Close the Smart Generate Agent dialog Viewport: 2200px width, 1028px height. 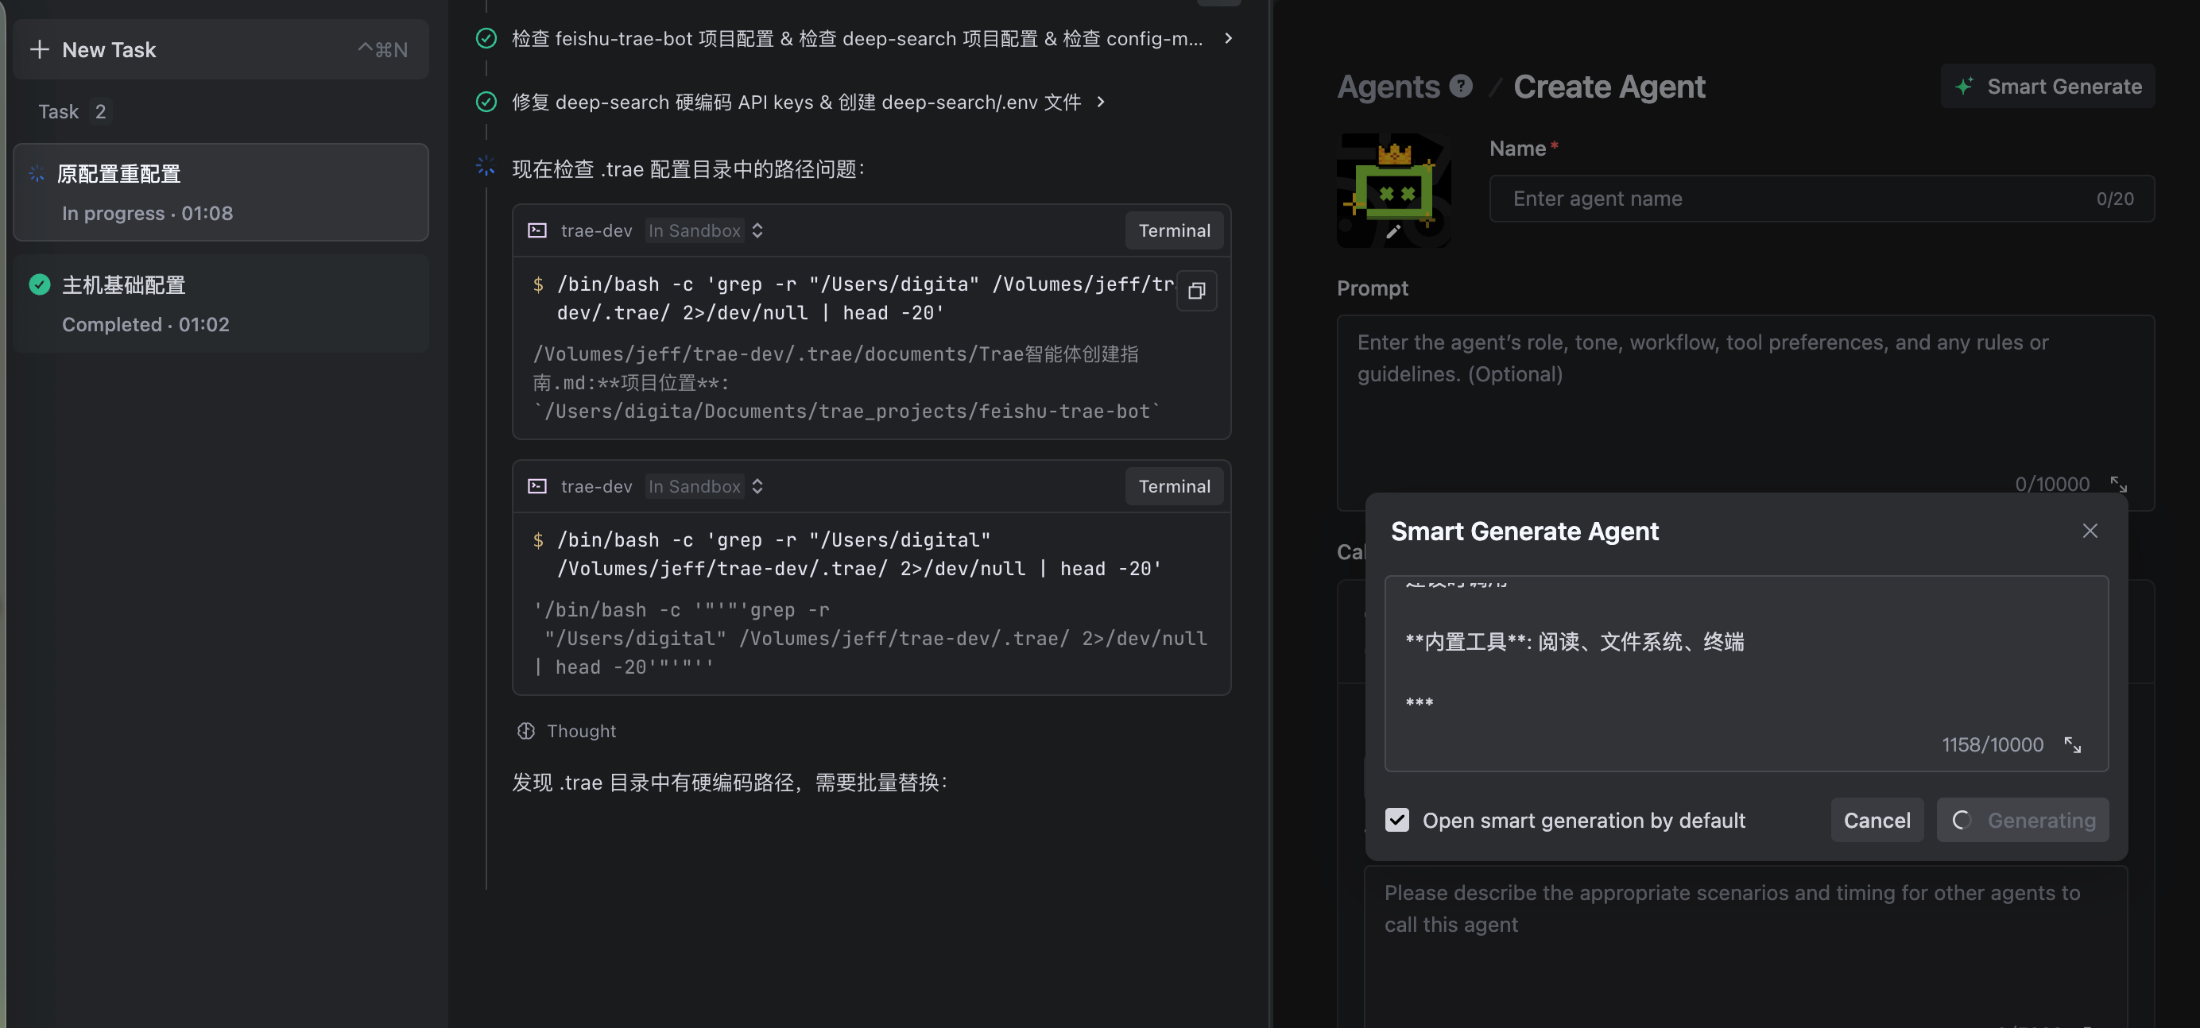2090,531
